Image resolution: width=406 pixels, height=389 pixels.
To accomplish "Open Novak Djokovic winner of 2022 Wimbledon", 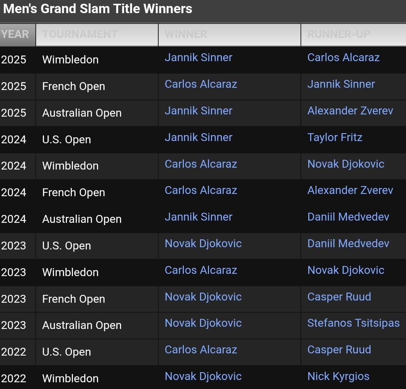I will 203,376.
